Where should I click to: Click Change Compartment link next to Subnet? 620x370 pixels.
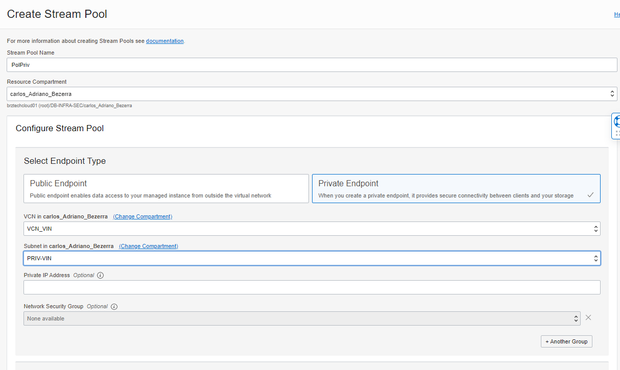[x=148, y=246]
